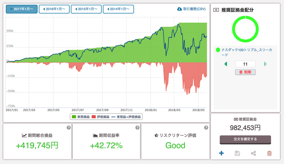Toggle 評価損益 legend series

point(100,117)
